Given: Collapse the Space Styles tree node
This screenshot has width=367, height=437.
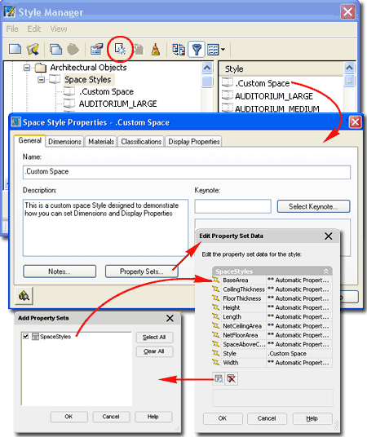Looking at the screenshot, I should (41, 80).
